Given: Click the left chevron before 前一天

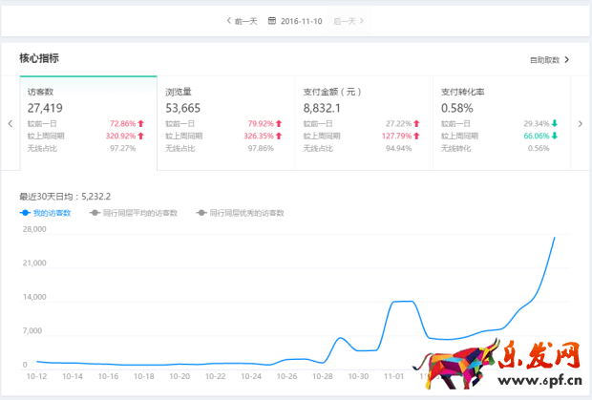Looking at the screenshot, I should (228, 20).
